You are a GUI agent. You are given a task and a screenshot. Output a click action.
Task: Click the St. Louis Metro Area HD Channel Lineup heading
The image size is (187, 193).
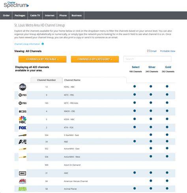click(x=39, y=25)
